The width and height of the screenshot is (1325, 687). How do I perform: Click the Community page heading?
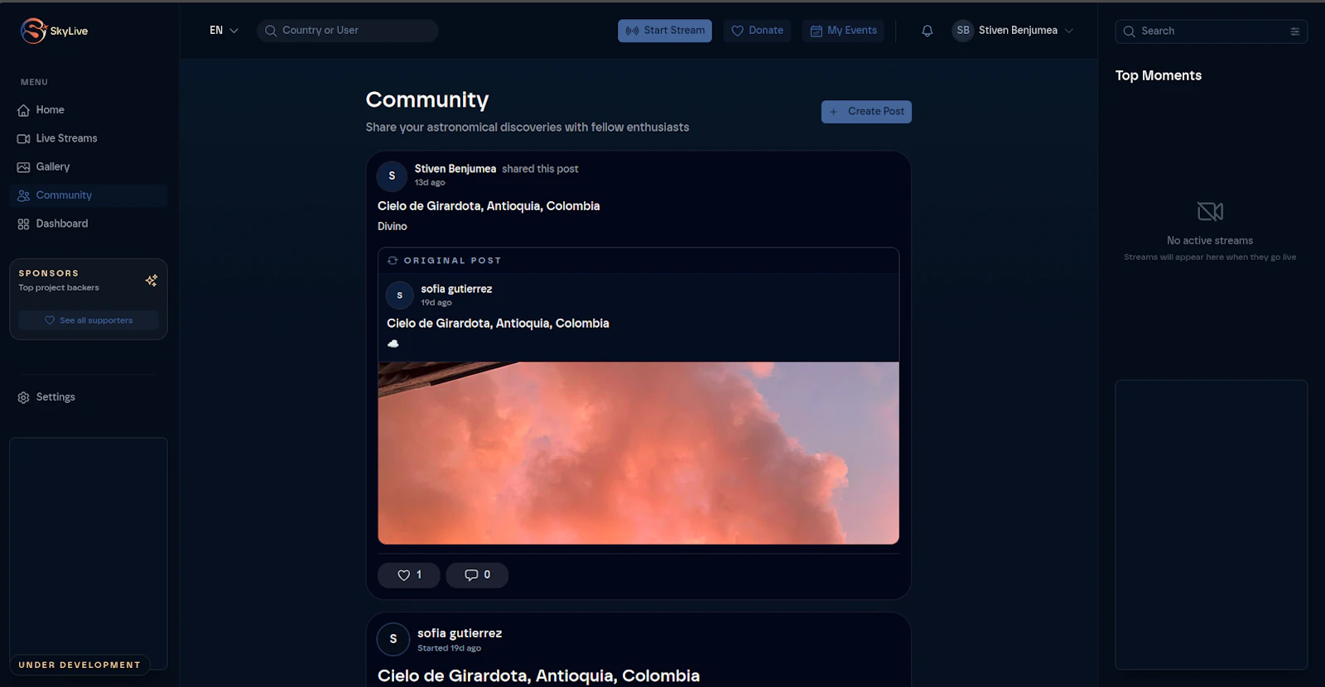coord(427,100)
